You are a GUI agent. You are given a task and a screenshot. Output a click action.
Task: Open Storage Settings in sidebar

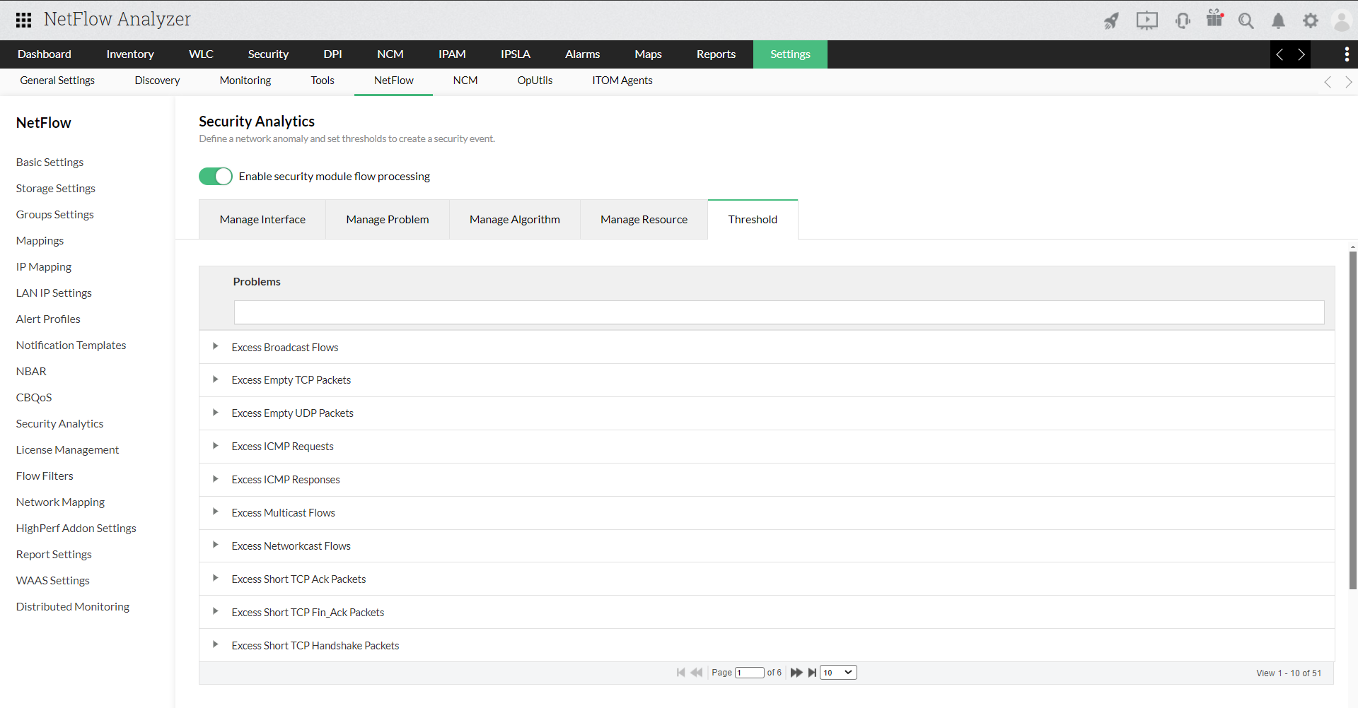pyautogui.click(x=56, y=189)
